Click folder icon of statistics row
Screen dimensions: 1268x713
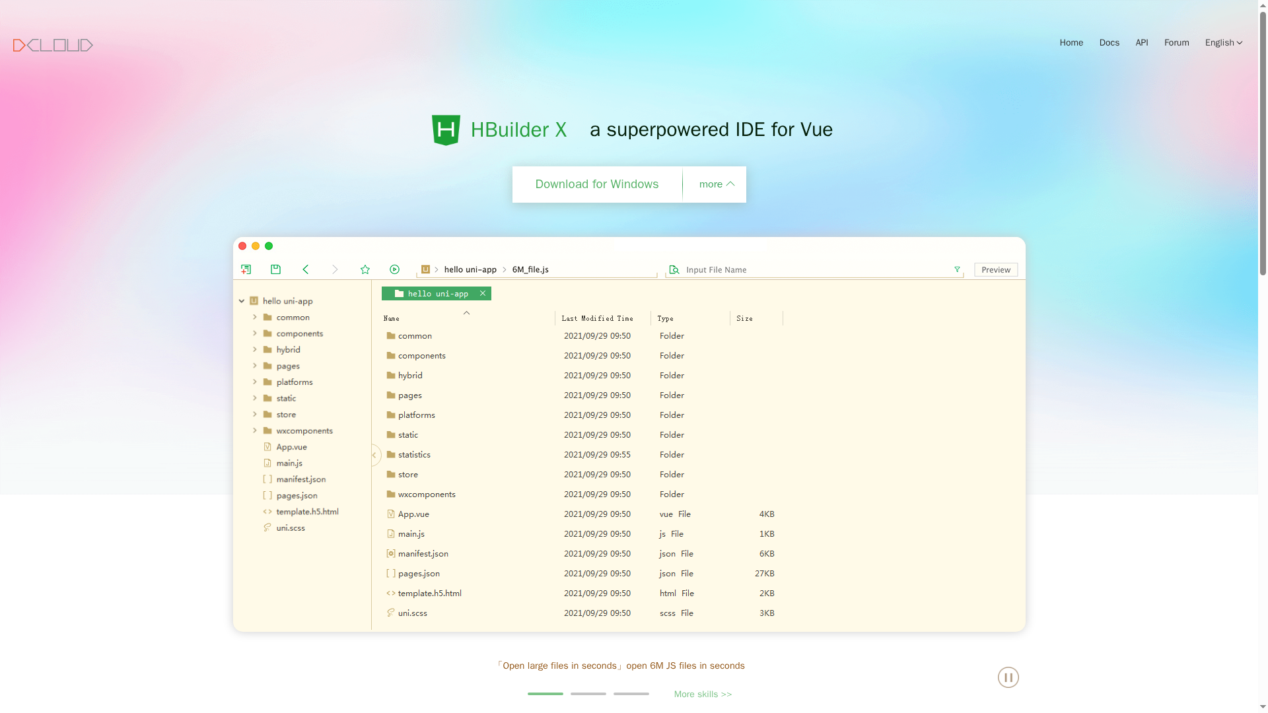pos(391,455)
